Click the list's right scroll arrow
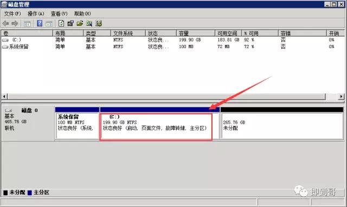 [x=341, y=96]
